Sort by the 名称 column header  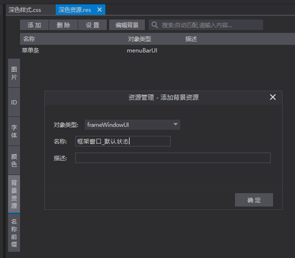tap(29, 39)
